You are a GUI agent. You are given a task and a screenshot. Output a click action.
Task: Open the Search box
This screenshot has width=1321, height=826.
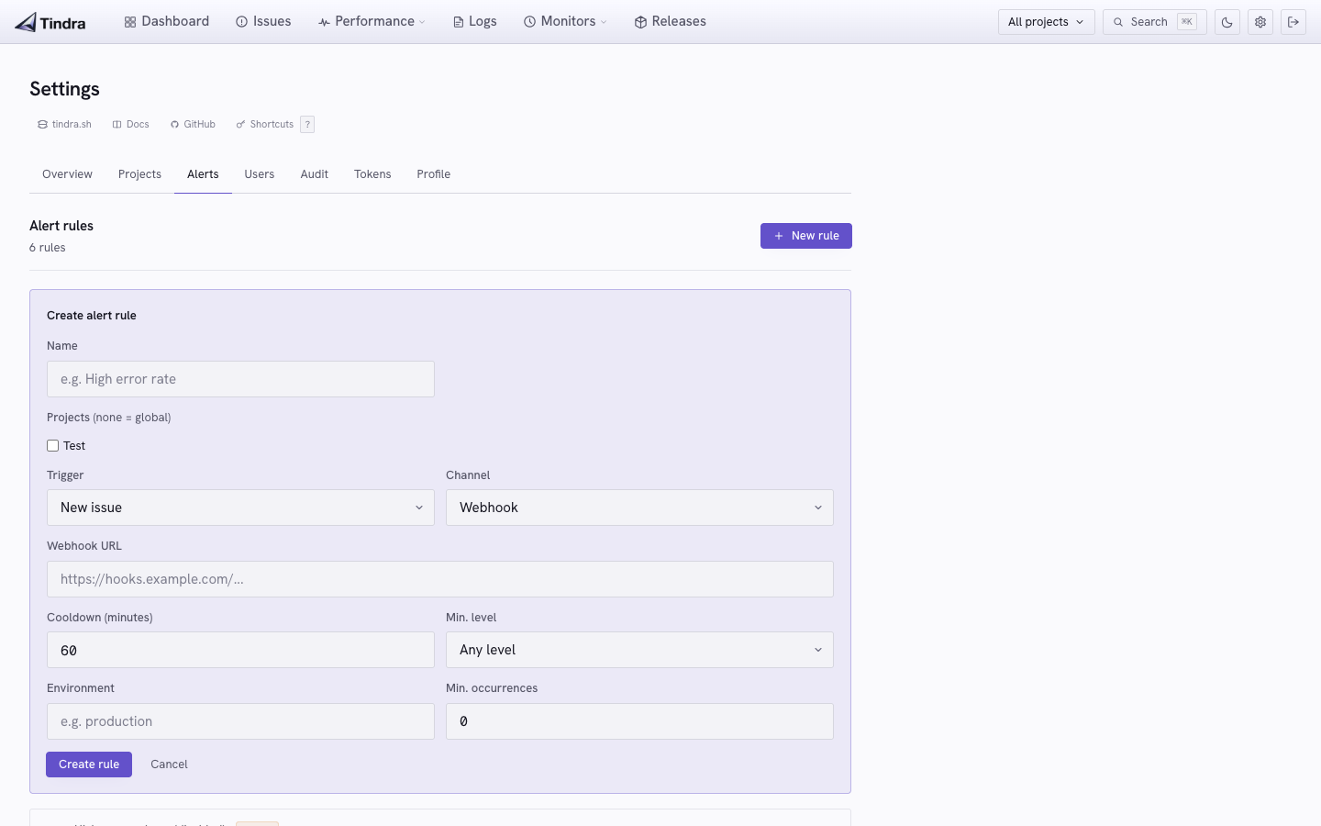pos(1155,22)
